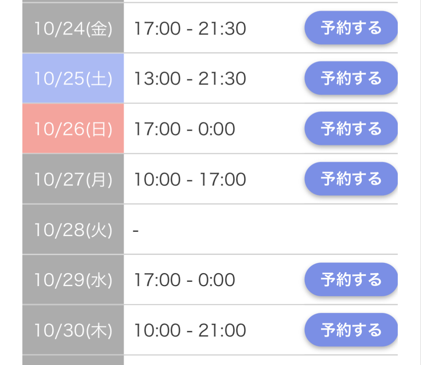Click the red 10/26(日) date cell
Screen dimensions: 421x365
[73, 129]
